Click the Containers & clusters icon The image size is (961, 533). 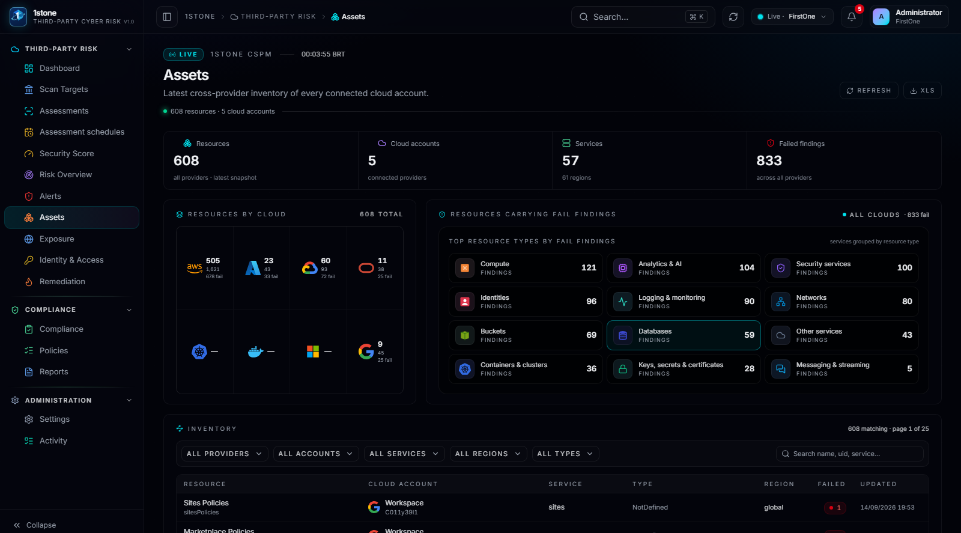(x=465, y=369)
